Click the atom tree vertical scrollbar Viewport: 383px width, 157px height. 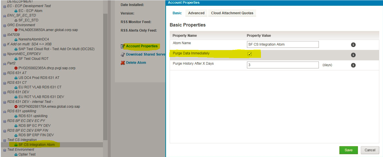pos(105,77)
